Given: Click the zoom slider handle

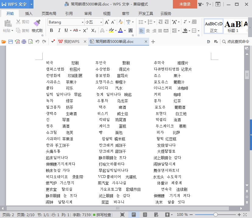Looking at the screenshot, I should (x=215, y=214).
